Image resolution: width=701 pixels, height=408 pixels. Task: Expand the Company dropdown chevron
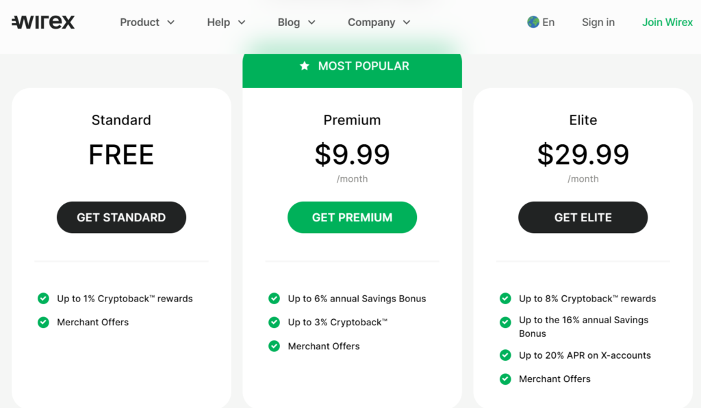tap(407, 23)
